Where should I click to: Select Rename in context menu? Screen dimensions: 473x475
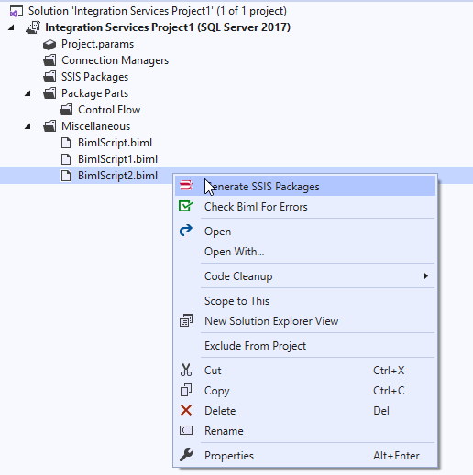tap(305, 431)
